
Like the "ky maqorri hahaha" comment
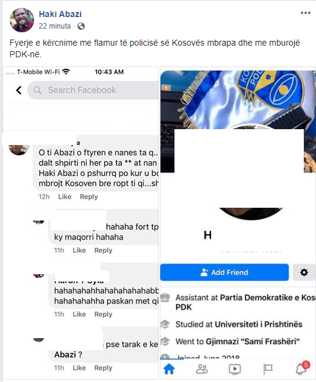(x=79, y=250)
